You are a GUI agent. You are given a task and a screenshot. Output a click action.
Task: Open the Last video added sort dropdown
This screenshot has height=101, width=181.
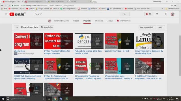click(x=147, y=27)
